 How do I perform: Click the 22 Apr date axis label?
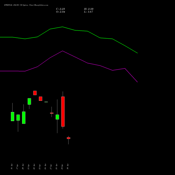click(34, 167)
